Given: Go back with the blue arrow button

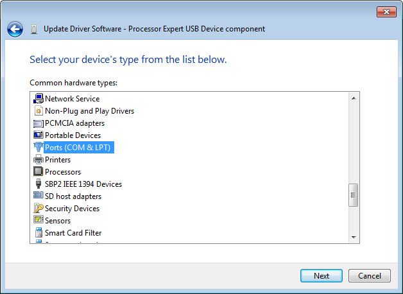Looking at the screenshot, I should (x=15, y=29).
